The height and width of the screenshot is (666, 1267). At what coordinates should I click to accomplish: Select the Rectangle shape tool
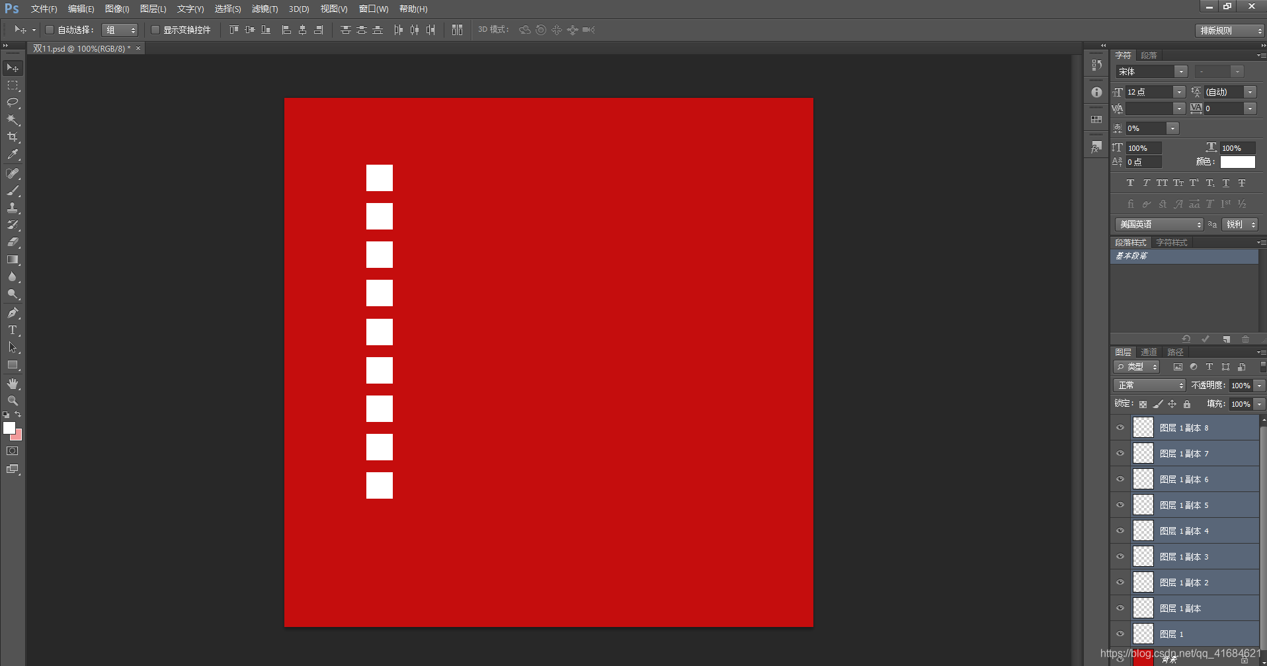(13, 364)
